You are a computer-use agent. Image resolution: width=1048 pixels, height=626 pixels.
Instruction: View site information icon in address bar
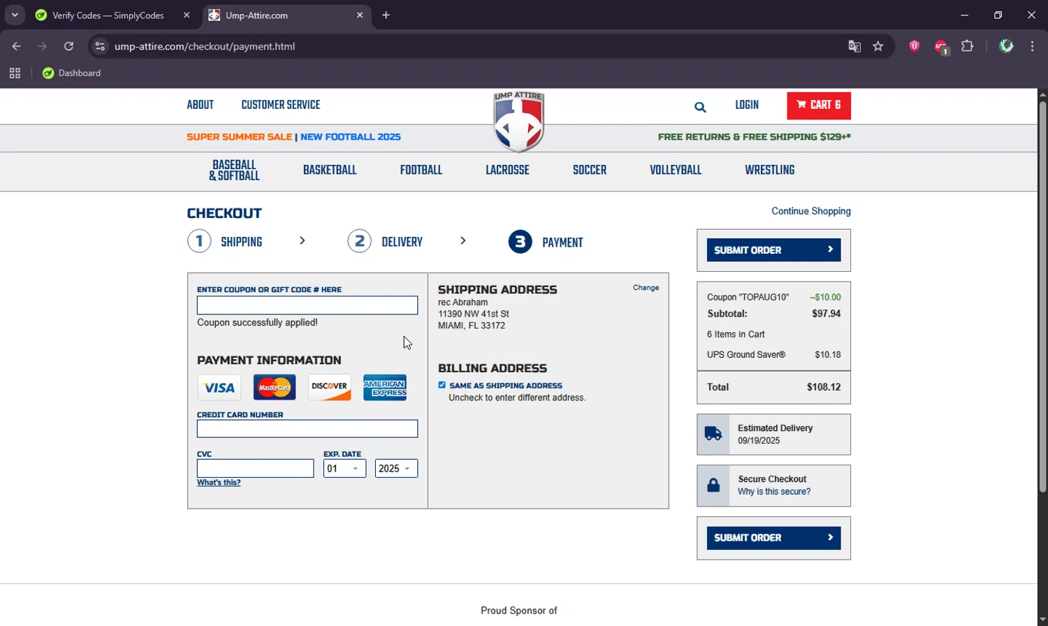100,46
